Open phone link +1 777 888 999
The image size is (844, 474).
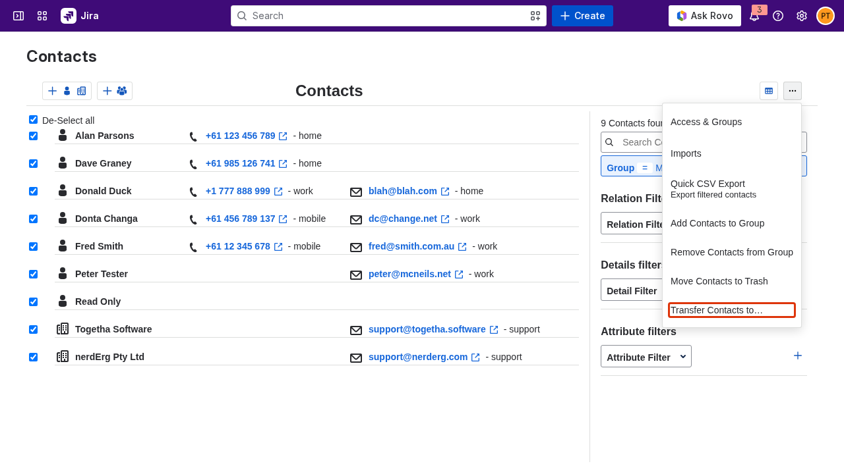click(238, 191)
